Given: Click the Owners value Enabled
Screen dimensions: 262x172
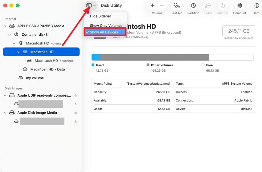Looking at the screenshot, I should point(247,92).
